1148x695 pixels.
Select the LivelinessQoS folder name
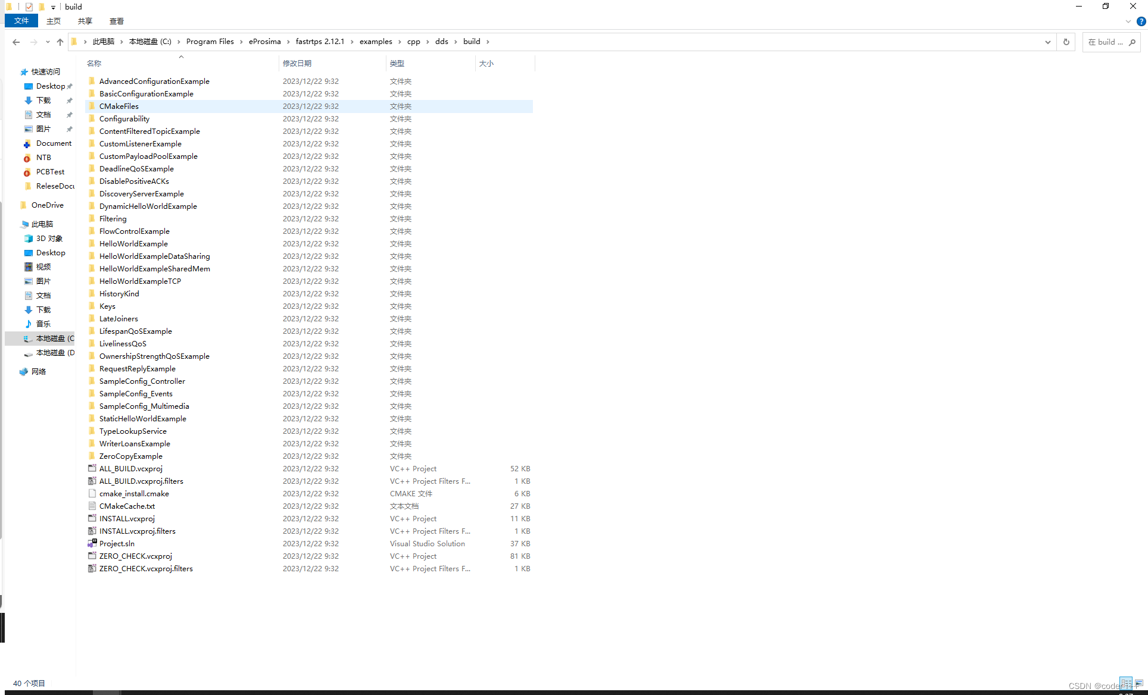[123, 344]
